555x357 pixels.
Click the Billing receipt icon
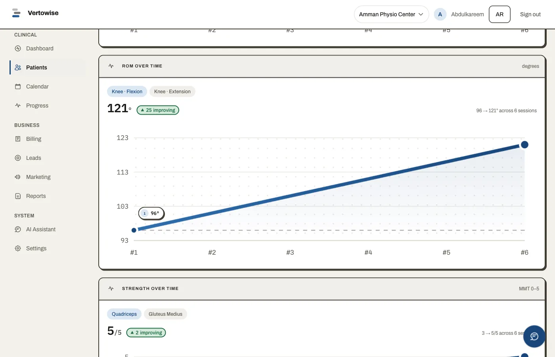click(x=18, y=139)
